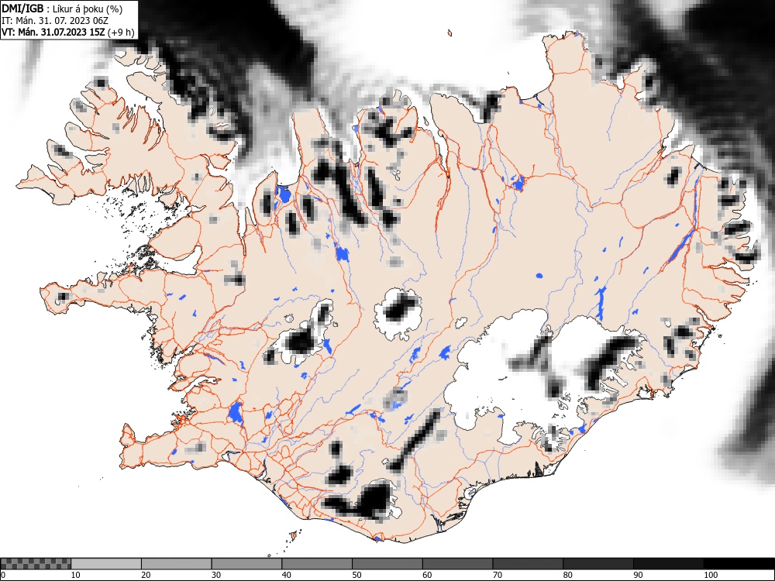Click the legend label "10"
This screenshot has height=581, width=775.
(x=76, y=575)
